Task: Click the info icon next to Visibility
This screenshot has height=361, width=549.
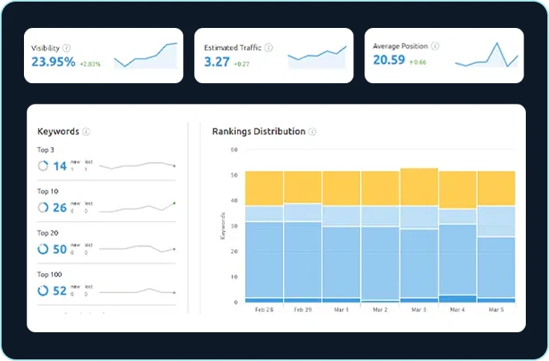Action: [66, 48]
